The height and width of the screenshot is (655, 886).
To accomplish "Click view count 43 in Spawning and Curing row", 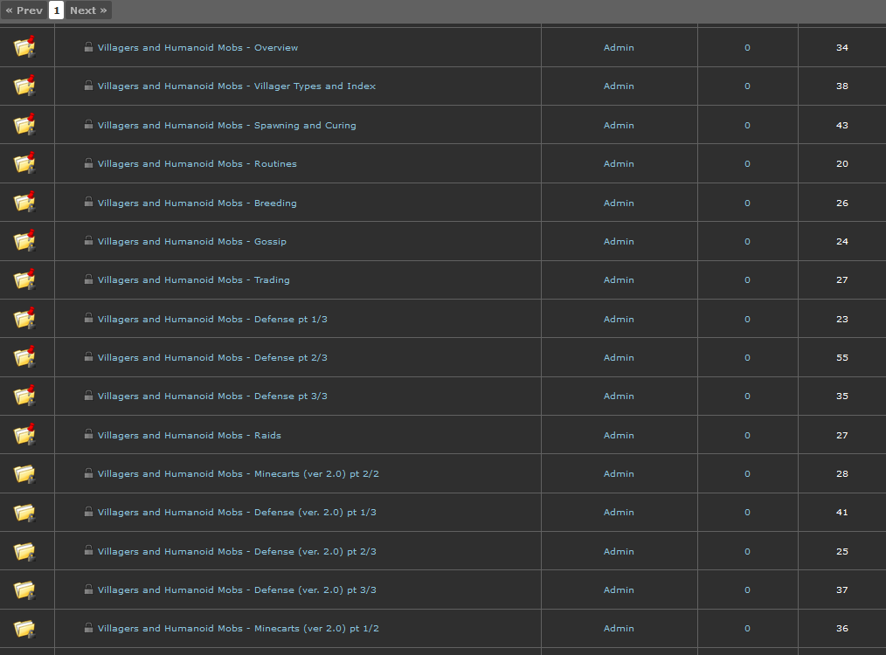I will tap(842, 126).
